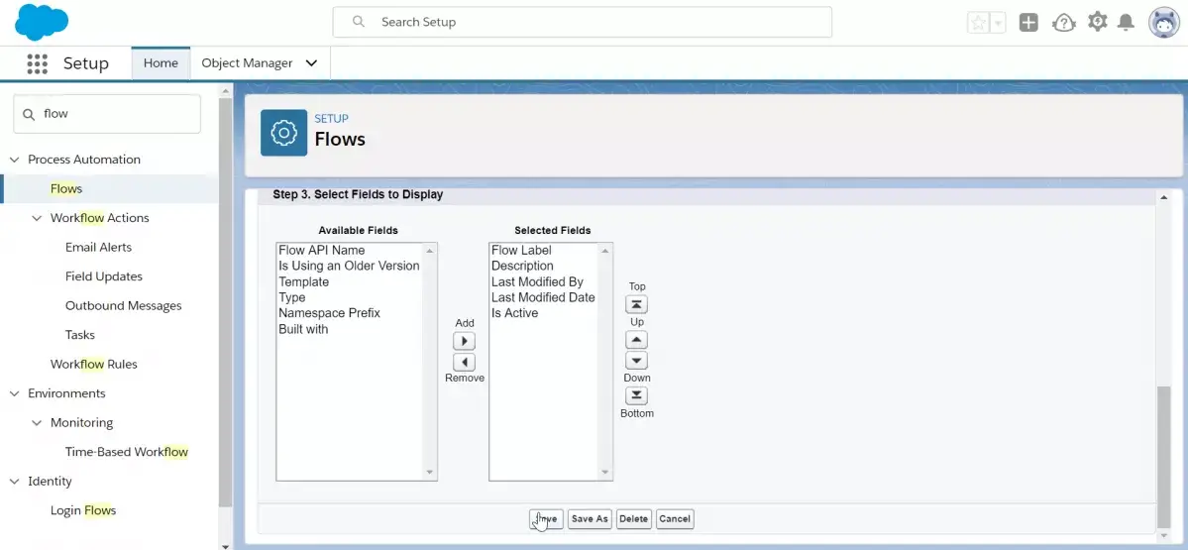The height and width of the screenshot is (550, 1188).
Task: Click the Cancel button
Action: [x=675, y=519]
